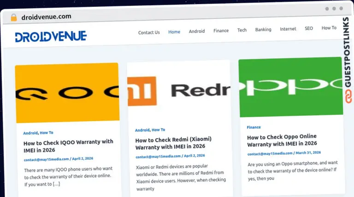Go to the Android navigation link
The image size is (354, 197).
[x=197, y=31]
